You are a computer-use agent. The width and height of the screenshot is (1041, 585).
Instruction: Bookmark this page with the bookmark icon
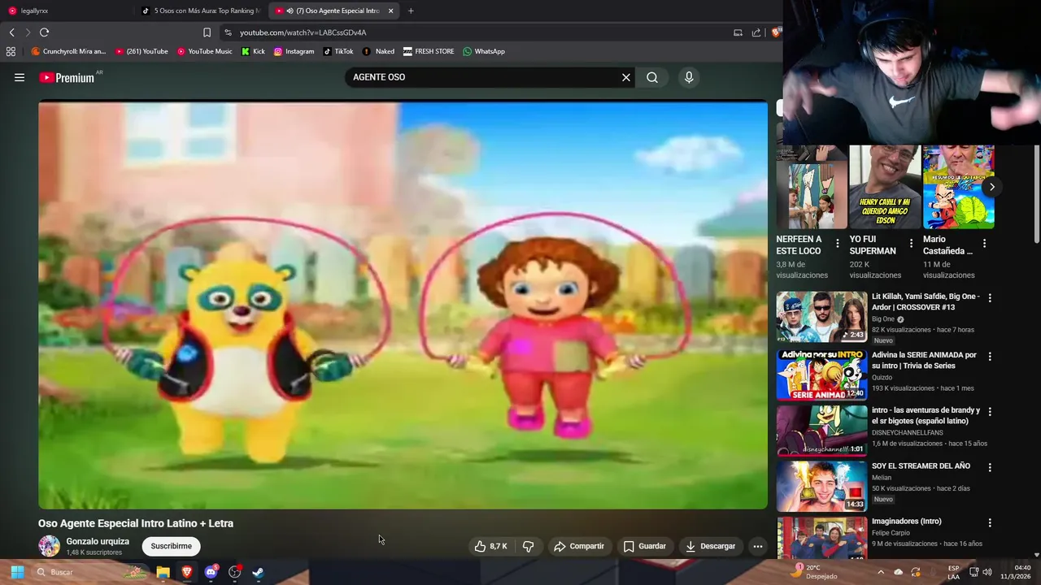click(207, 32)
